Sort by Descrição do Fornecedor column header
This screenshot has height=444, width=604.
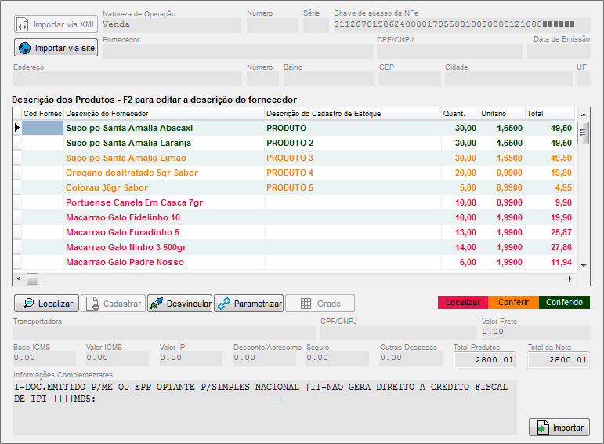(163, 114)
